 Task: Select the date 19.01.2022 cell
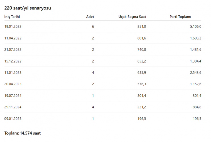click(13, 26)
